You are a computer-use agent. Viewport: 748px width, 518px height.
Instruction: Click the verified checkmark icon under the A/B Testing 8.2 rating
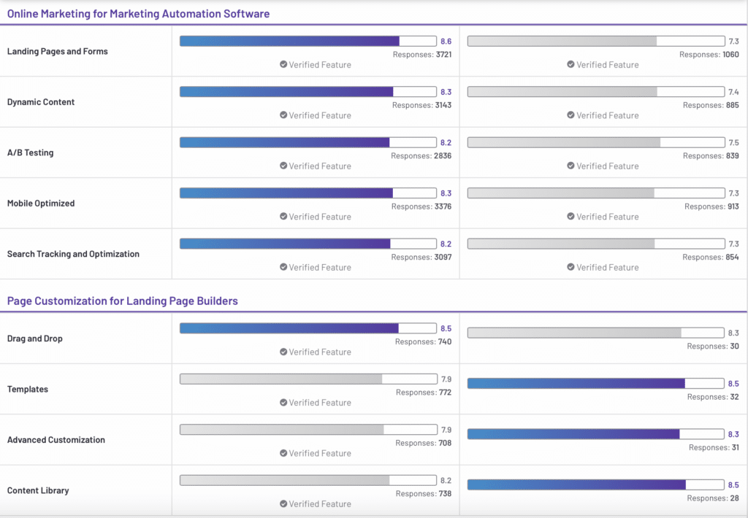[x=283, y=166]
